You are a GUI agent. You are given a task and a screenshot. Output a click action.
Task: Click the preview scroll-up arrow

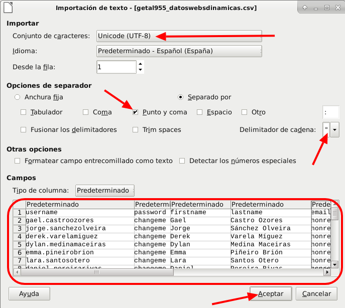point(334,204)
